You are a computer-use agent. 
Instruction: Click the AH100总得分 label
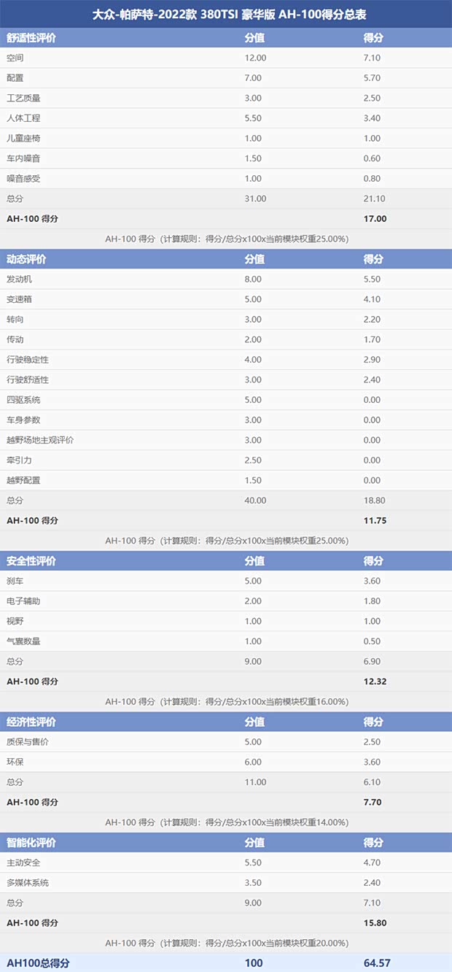pos(38,963)
